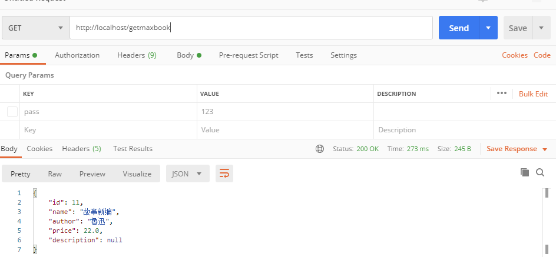Open the Code link
Viewport: 556px width, 257px height.
[542, 55]
